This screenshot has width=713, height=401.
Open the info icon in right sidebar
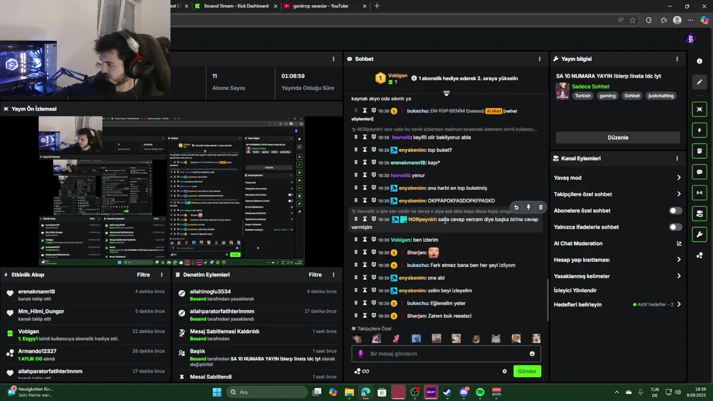click(700, 61)
